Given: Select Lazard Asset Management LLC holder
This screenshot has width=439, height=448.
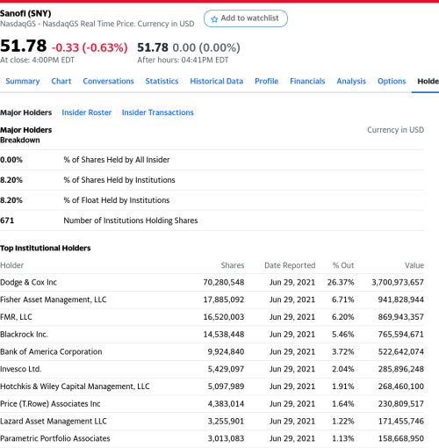Looking at the screenshot, I should coord(54,421).
